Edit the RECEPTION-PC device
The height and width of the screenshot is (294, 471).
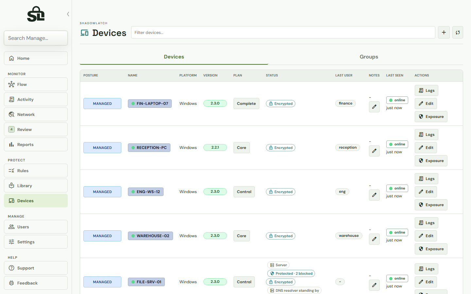click(426, 148)
